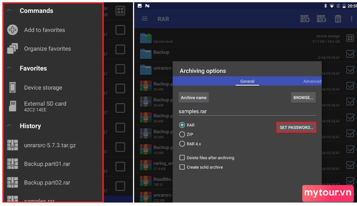Select the RAR format radio button

coord(182,125)
